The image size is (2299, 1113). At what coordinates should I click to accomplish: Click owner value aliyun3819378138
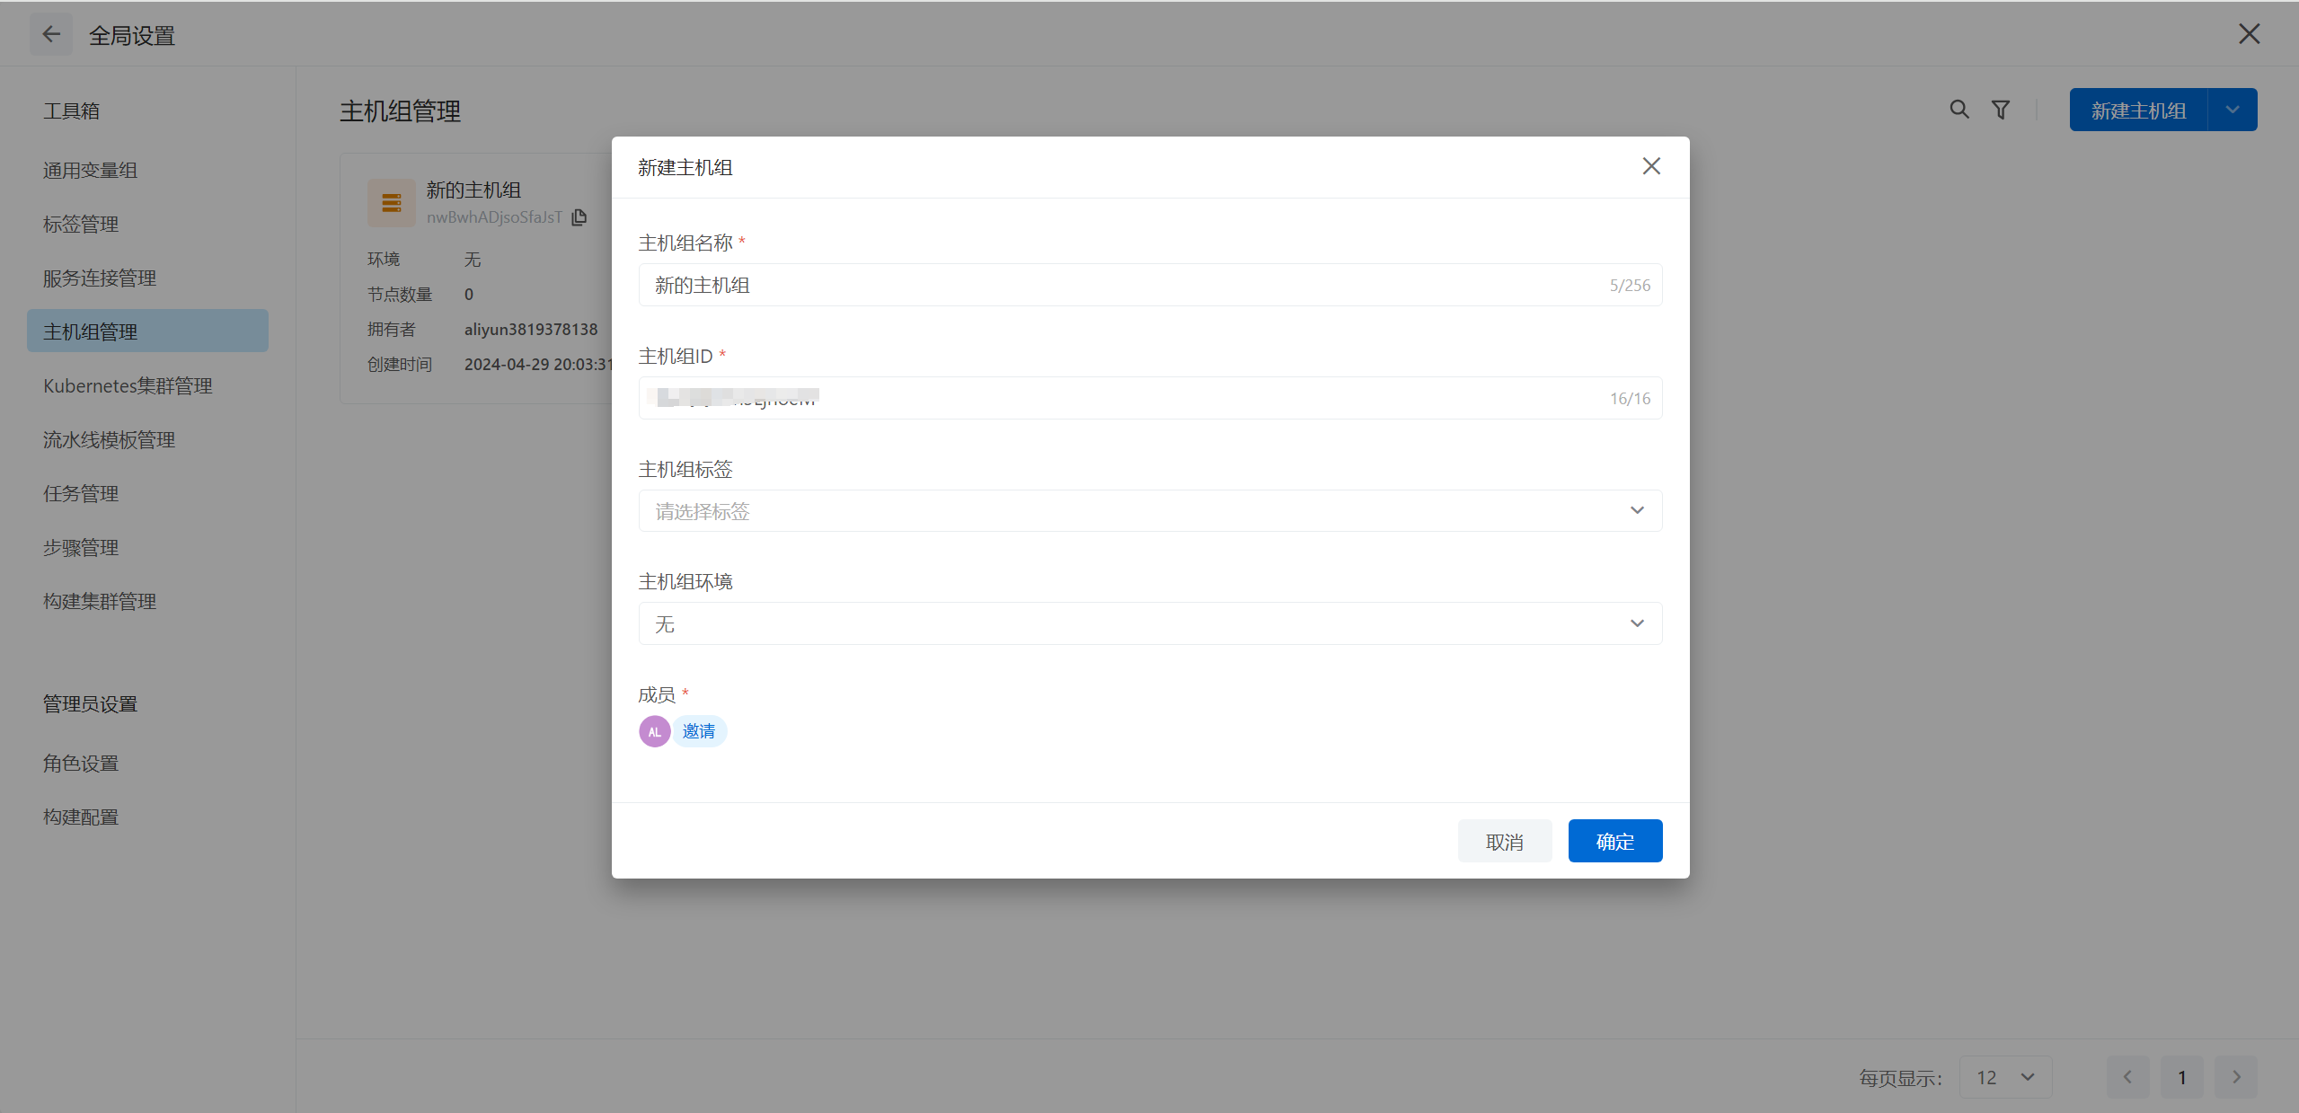531,329
